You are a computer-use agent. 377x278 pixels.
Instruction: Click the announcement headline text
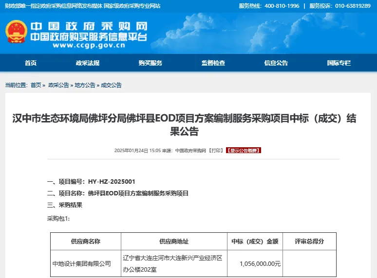pos(184,125)
